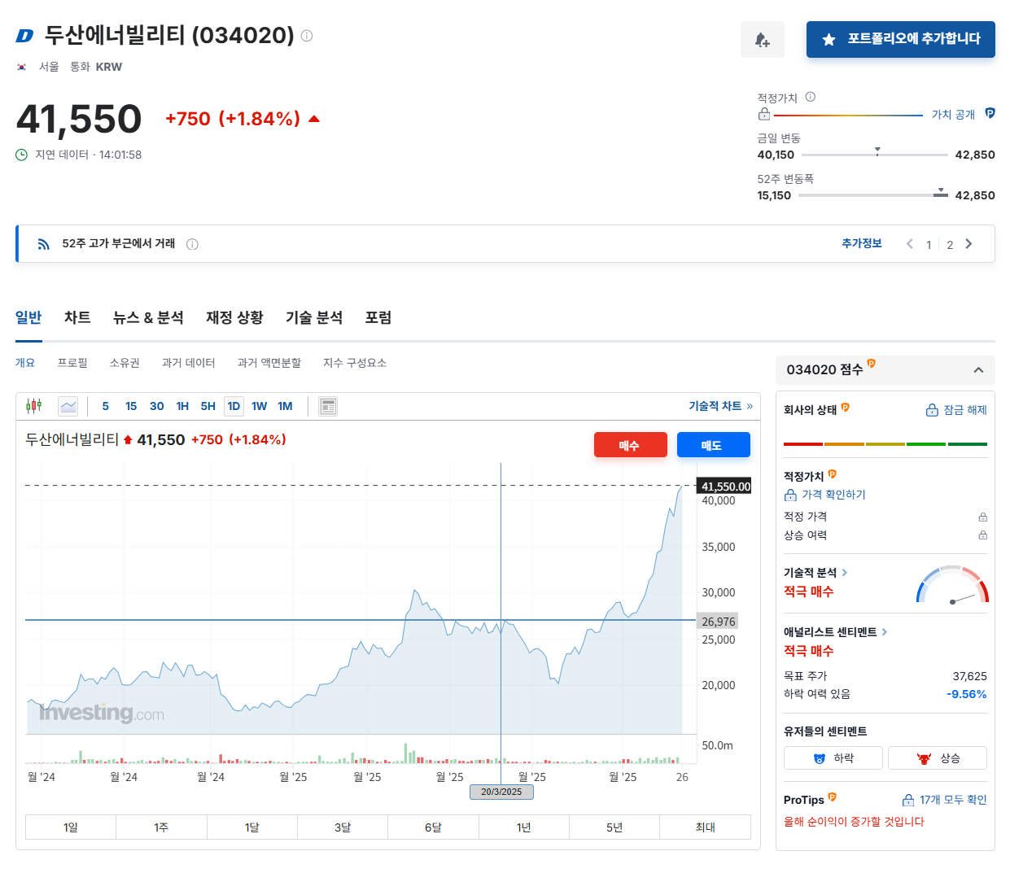This screenshot has height=873, width=1010.
Task: Click the Doosan company logo
Action: [x=25, y=36]
